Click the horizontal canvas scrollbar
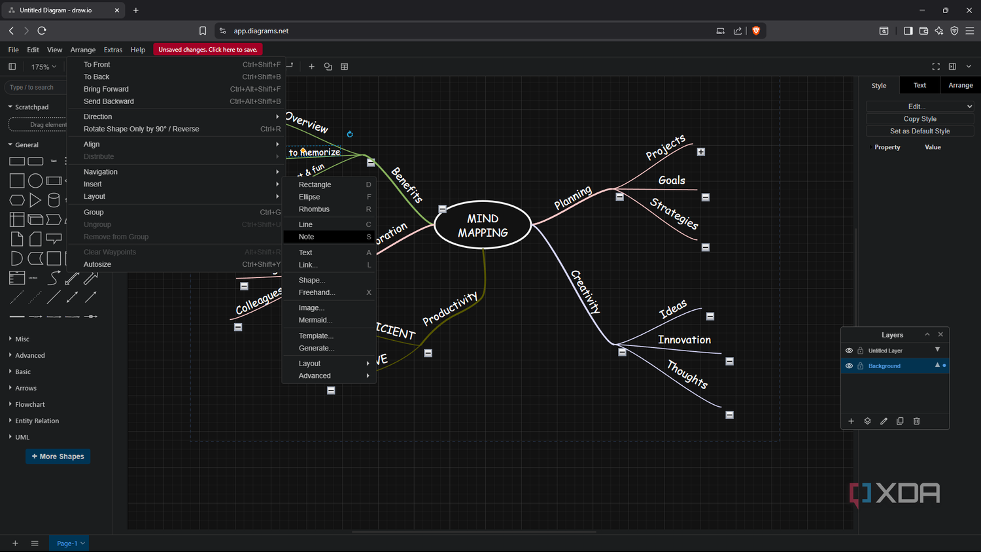This screenshot has height=552, width=981. (x=474, y=532)
